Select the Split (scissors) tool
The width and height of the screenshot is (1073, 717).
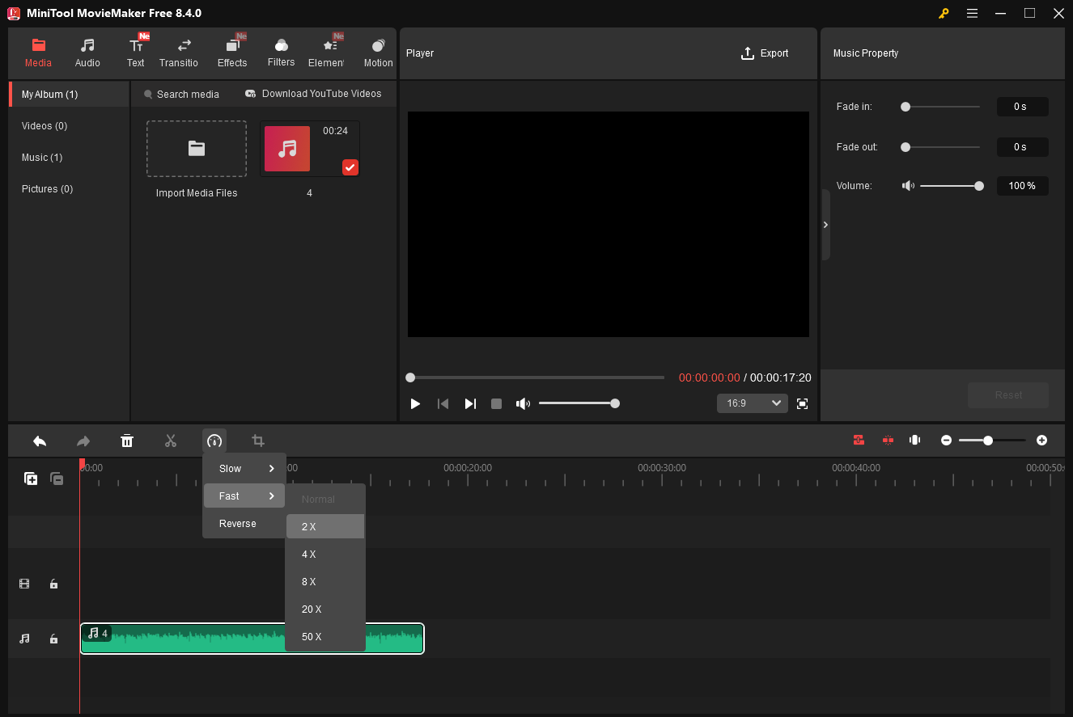coord(171,441)
